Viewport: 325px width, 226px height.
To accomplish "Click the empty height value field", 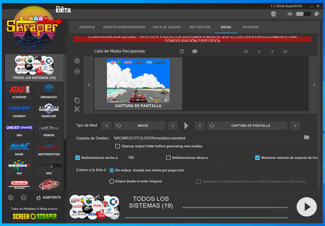I will click(218, 158).
